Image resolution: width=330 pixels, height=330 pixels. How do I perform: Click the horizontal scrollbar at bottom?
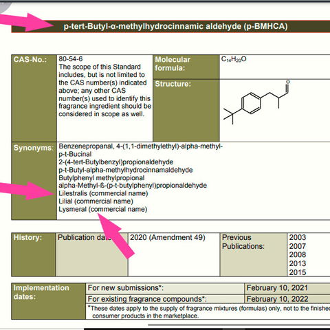point(239,324)
